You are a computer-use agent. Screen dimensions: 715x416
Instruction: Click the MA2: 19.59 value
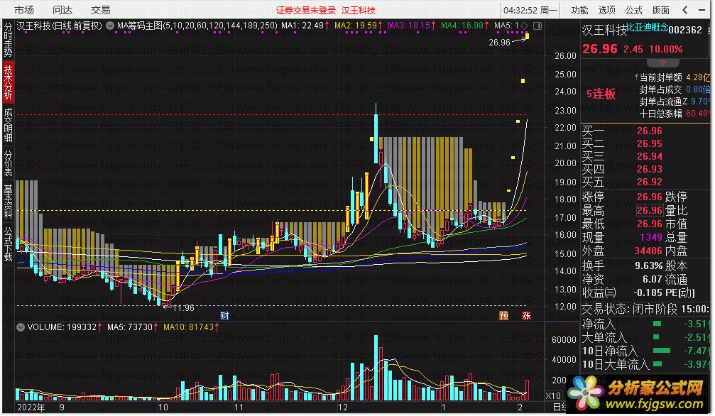(x=356, y=26)
